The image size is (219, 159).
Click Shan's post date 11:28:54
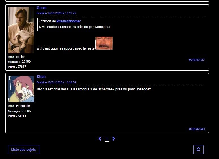click(56, 82)
